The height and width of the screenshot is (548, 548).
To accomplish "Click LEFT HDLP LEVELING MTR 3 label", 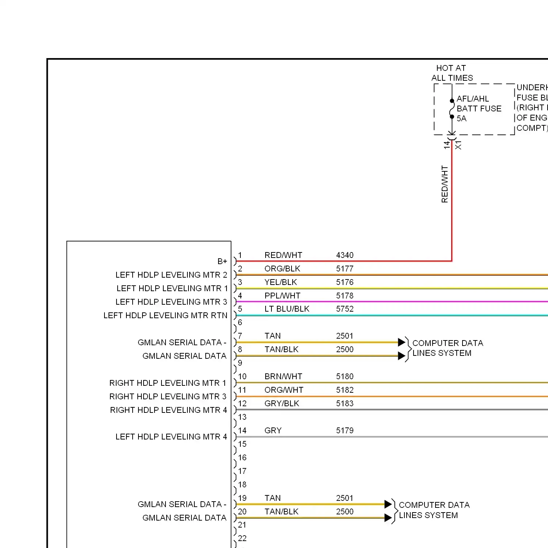I will point(171,302).
